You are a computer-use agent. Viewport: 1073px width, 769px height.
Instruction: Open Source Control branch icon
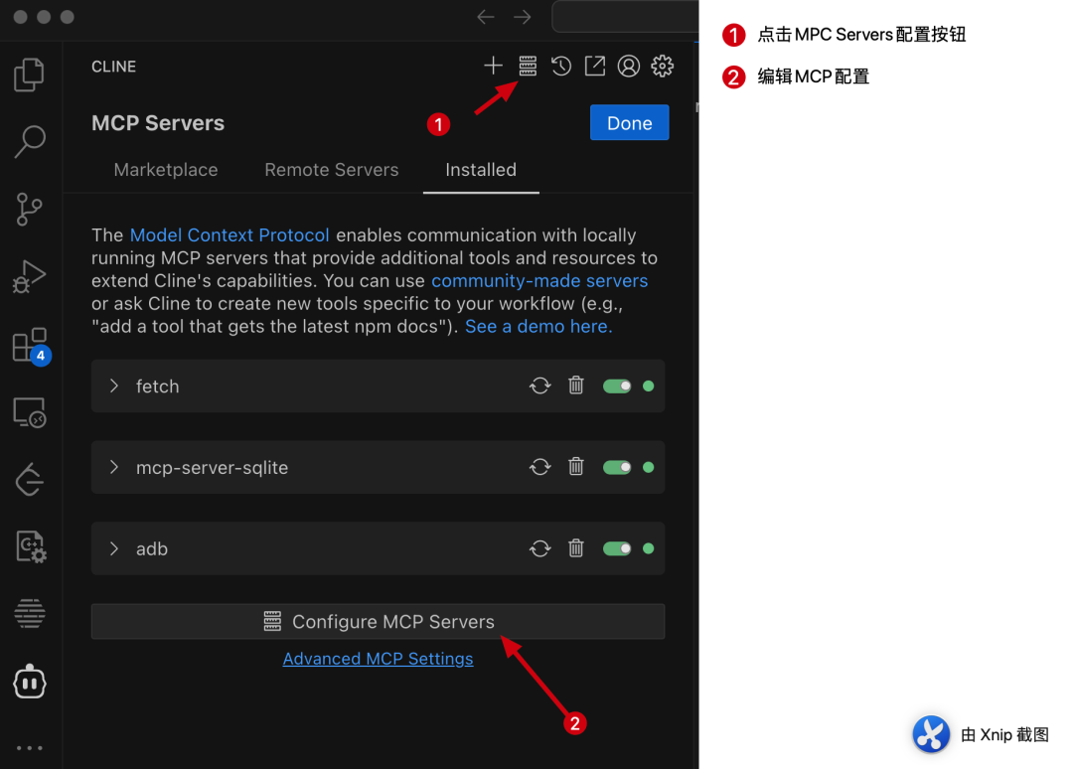pos(29,210)
